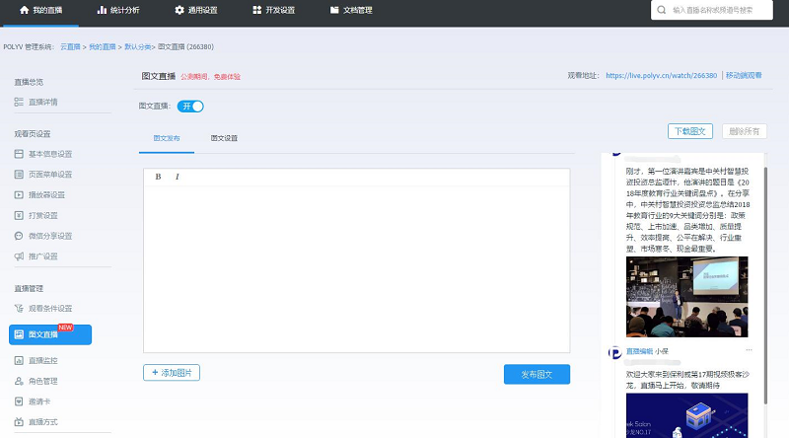
Task: Open 角色管理 in the sidebar
Action: (x=42, y=381)
